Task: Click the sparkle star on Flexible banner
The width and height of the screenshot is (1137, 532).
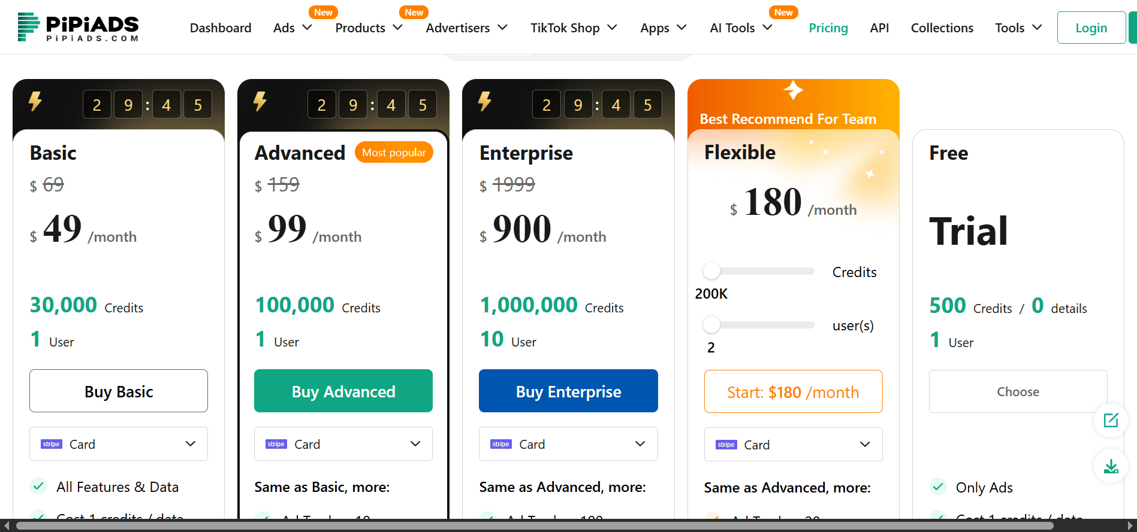Action: [793, 90]
